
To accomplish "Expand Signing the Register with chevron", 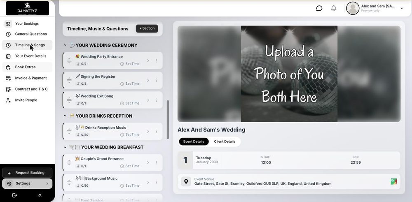I will (148, 80).
